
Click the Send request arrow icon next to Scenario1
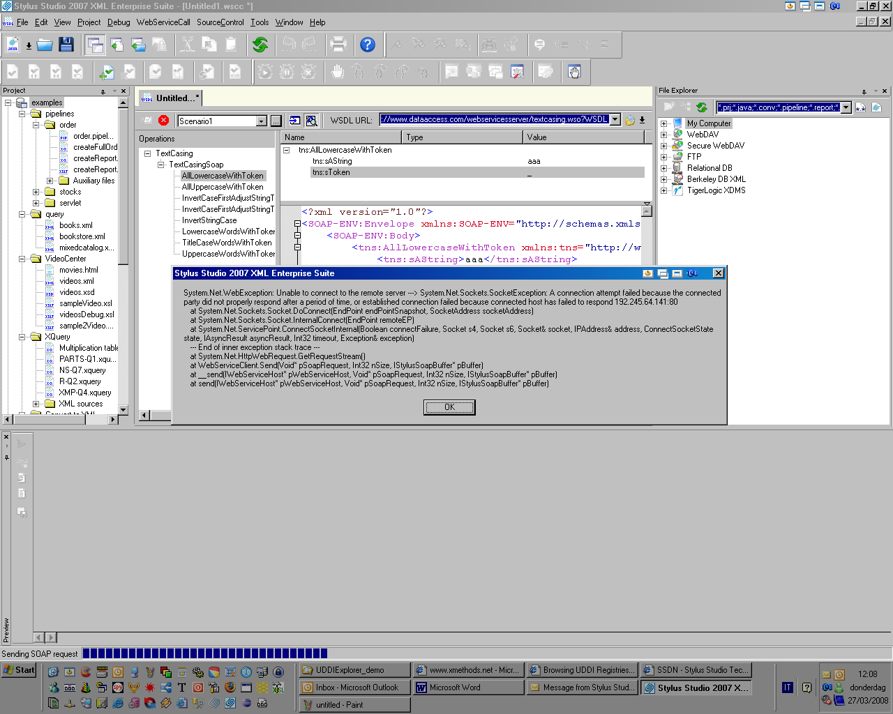(294, 120)
